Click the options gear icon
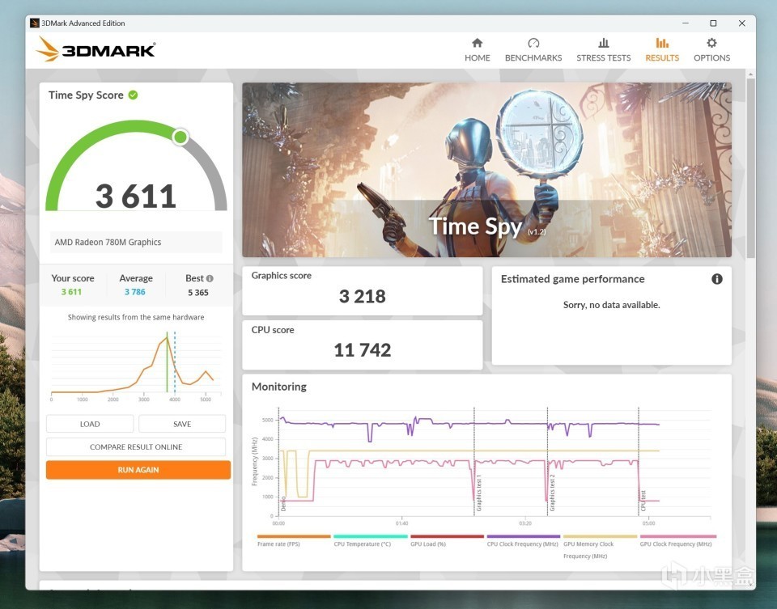The height and width of the screenshot is (609, 777). 711,43
